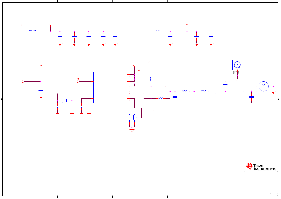Select the horizontal capacitor right of the vertical inductor
This screenshot has width=281, height=199.
[x=162, y=86]
